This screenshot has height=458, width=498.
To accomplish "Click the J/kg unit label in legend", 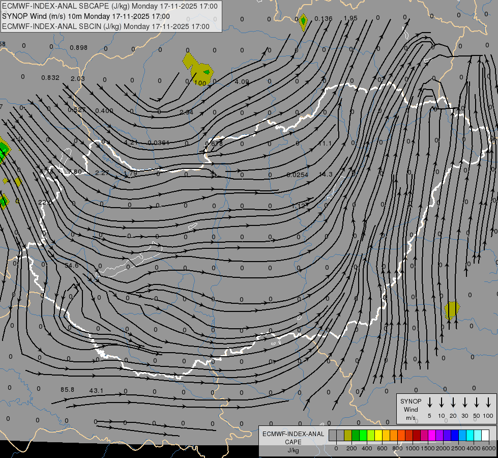I will (x=293, y=450).
